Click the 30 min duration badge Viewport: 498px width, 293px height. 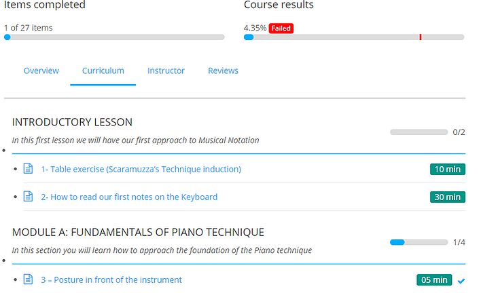coord(447,197)
